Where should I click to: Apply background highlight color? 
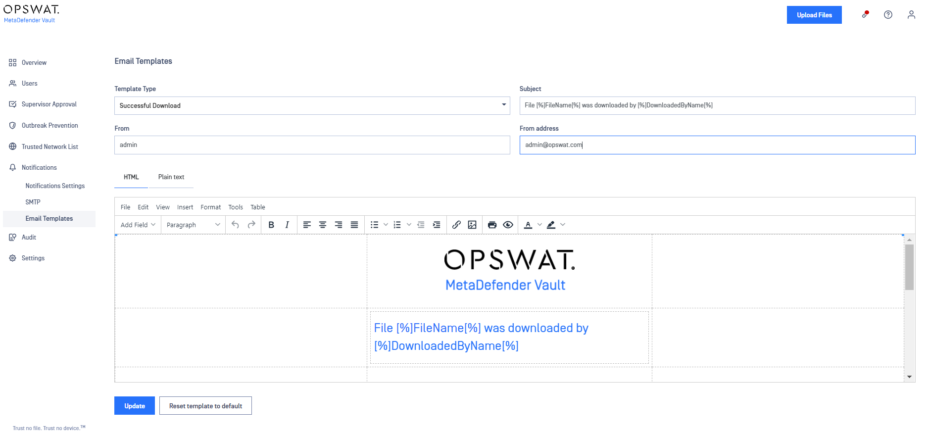coord(551,225)
